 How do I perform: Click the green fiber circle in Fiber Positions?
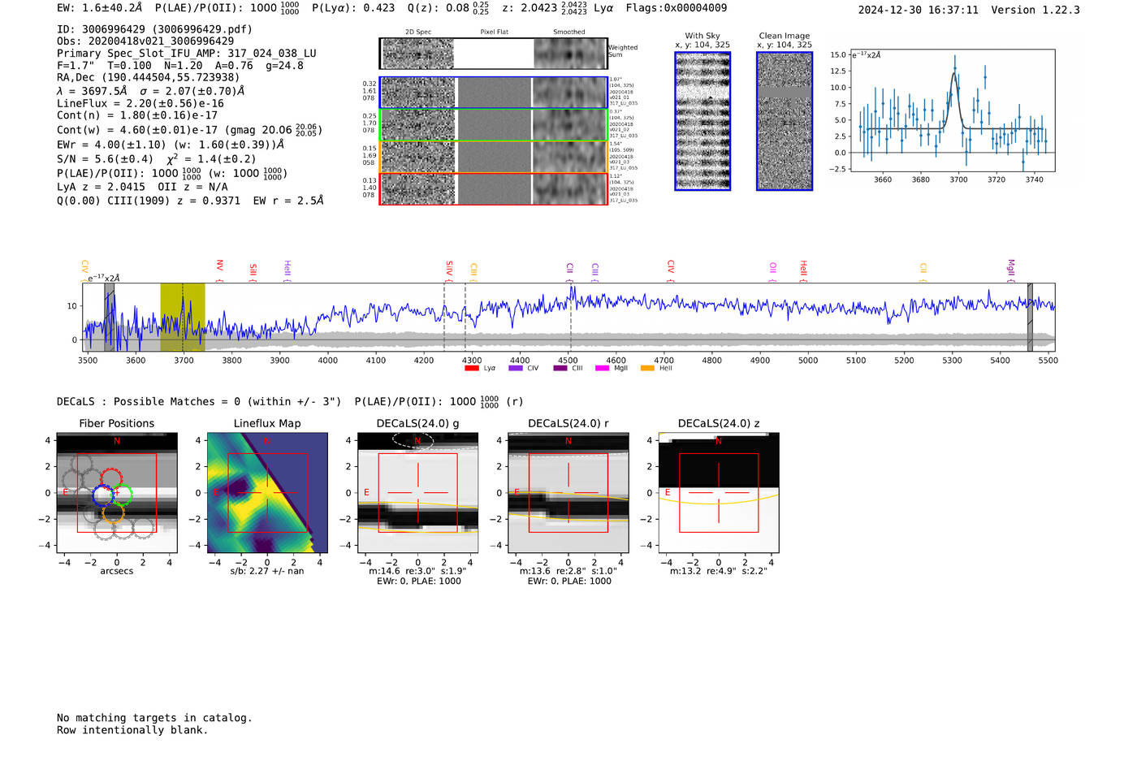click(122, 495)
